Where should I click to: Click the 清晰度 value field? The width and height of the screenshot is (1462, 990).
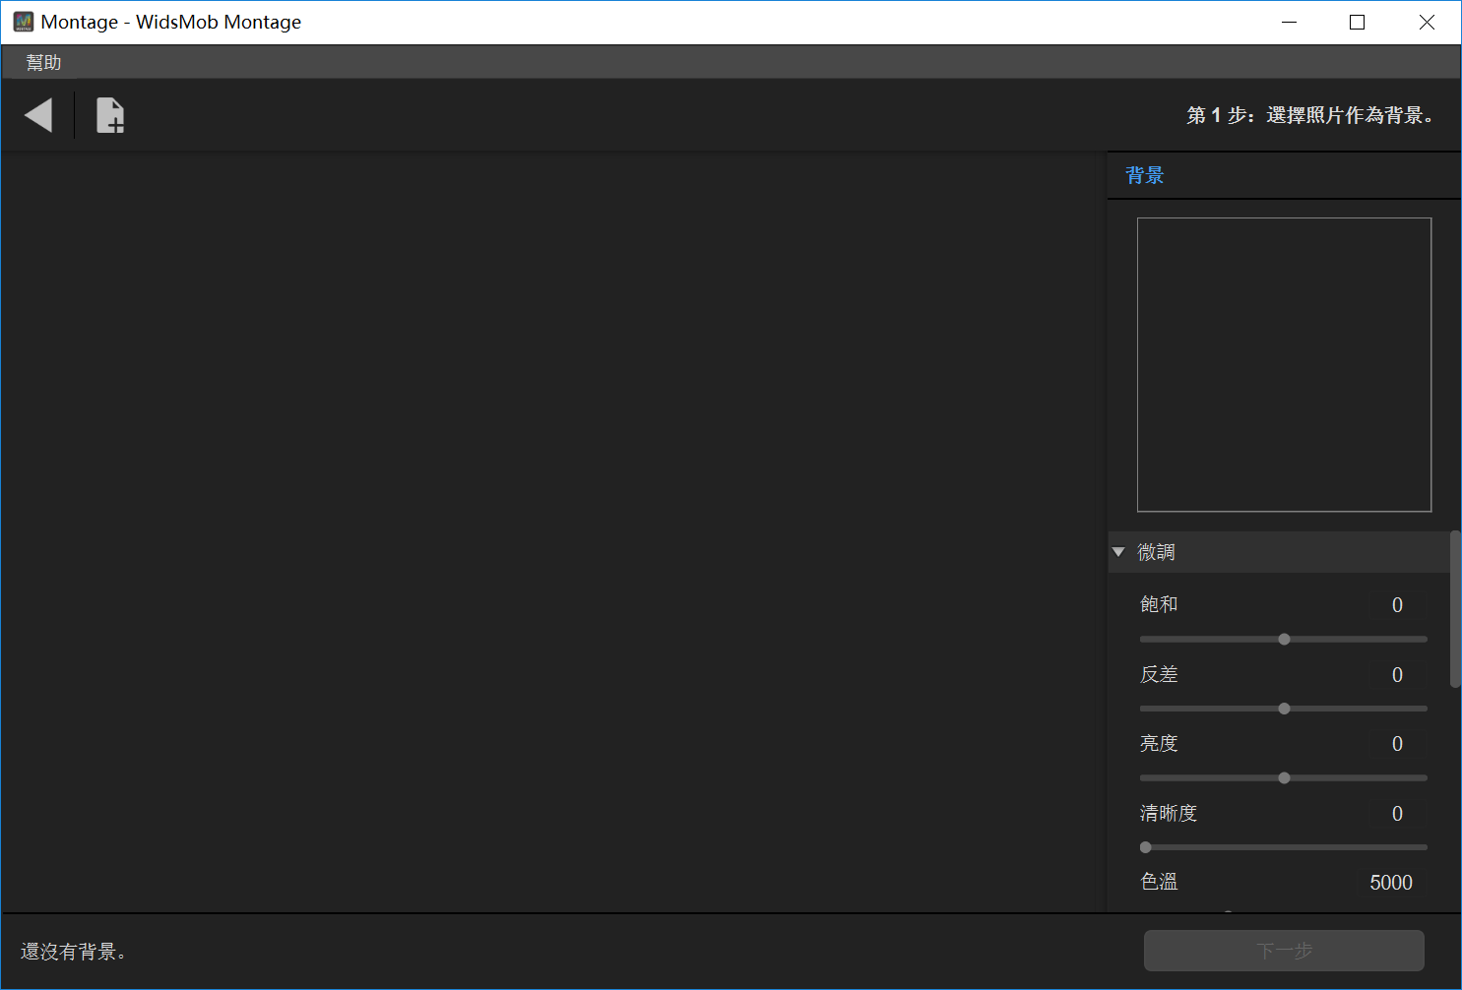pos(1397,814)
